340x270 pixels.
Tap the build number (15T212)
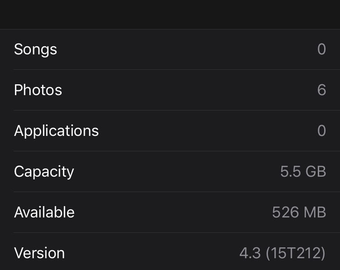(x=296, y=253)
